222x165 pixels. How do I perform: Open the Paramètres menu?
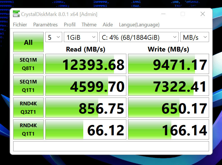point(45,25)
